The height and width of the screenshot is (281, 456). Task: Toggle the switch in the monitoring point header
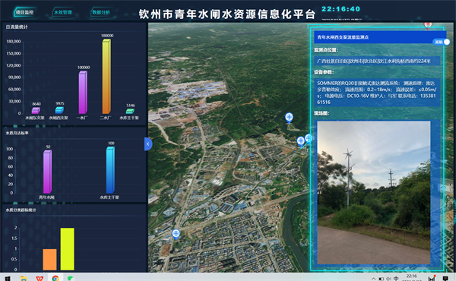point(442,42)
